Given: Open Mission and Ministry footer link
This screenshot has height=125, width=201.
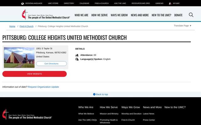Looking at the screenshot, I should [109, 114].
